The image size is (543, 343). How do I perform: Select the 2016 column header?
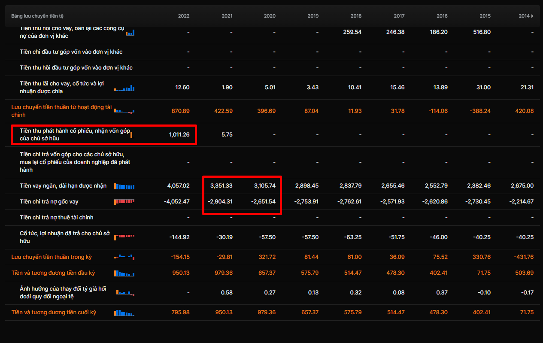(442, 16)
